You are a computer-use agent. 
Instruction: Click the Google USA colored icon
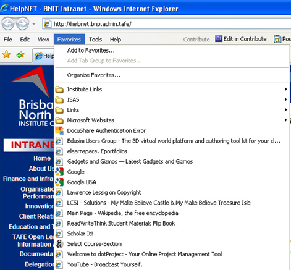coord(59,182)
